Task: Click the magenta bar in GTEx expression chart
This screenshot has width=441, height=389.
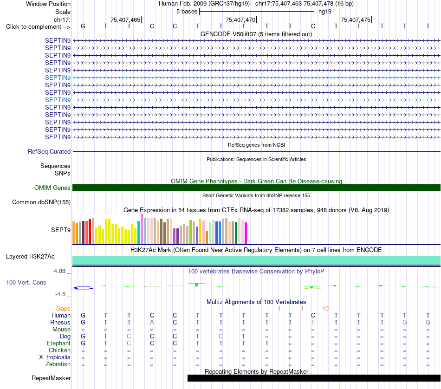Action: click(x=246, y=233)
